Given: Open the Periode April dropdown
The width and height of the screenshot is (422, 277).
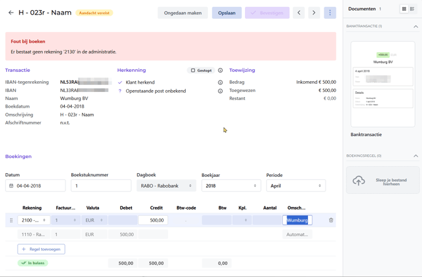Looking at the screenshot, I should (x=296, y=186).
